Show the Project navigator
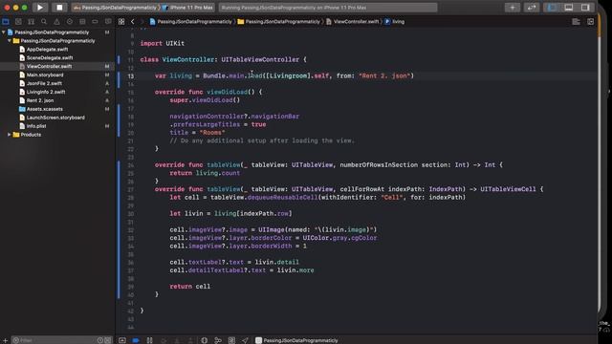Viewport: 612px width, 344px height. 6,22
